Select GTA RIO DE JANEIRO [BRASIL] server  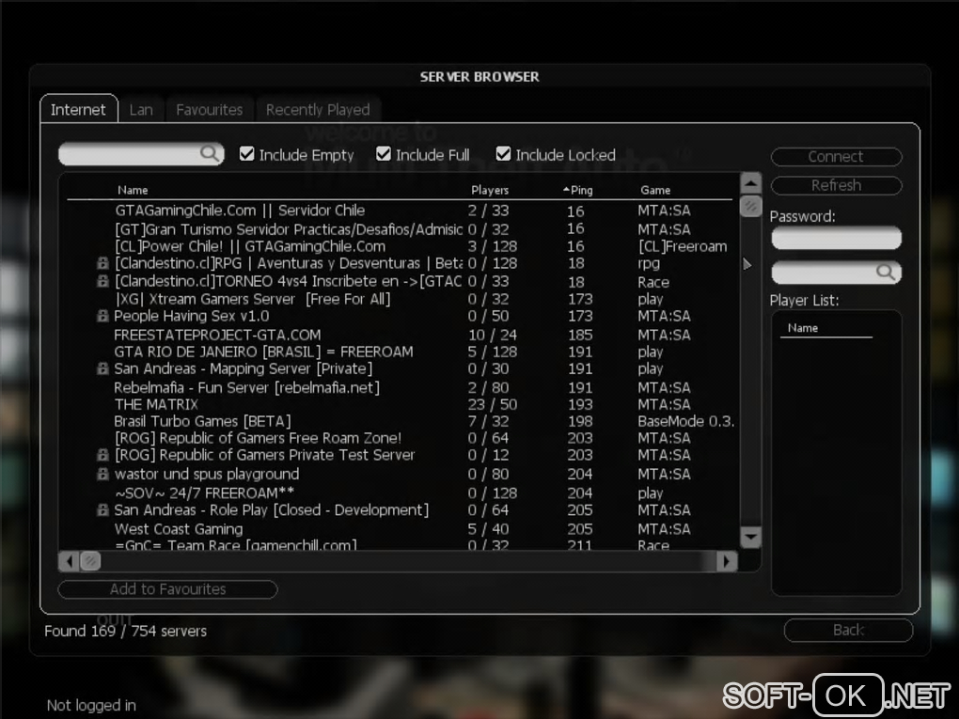click(x=400, y=352)
